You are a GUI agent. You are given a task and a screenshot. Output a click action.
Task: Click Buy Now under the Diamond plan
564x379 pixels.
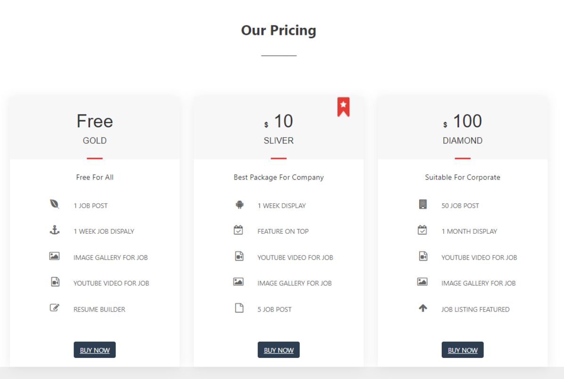(463, 350)
